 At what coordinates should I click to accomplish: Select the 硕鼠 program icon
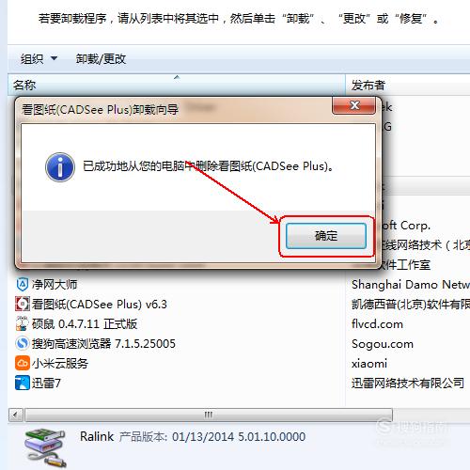click(x=23, y=323)
